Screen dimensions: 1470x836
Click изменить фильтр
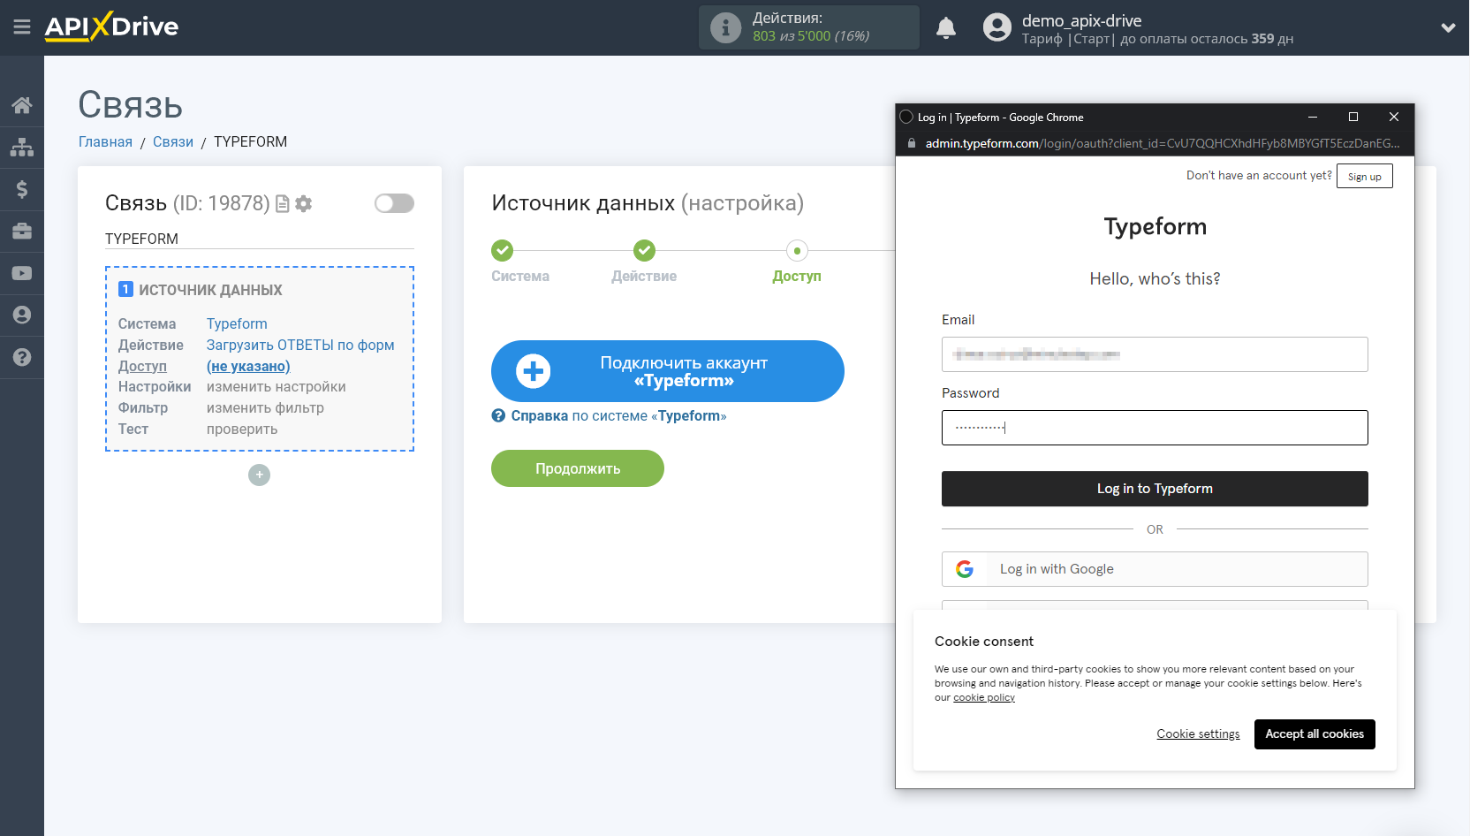coord(265,408)
